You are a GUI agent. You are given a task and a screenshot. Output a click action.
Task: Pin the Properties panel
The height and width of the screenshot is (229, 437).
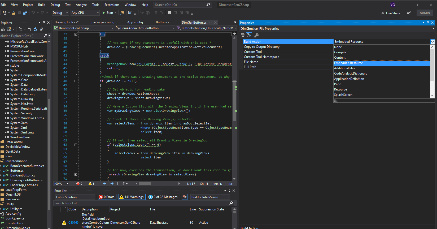pyautogui.click(x=428, y=23)
